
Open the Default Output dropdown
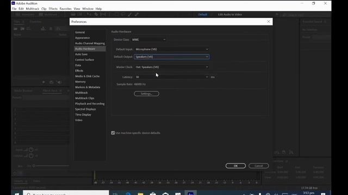(x=172, y=57)
